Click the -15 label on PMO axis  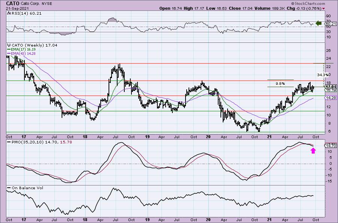click(x=329, y=181)
